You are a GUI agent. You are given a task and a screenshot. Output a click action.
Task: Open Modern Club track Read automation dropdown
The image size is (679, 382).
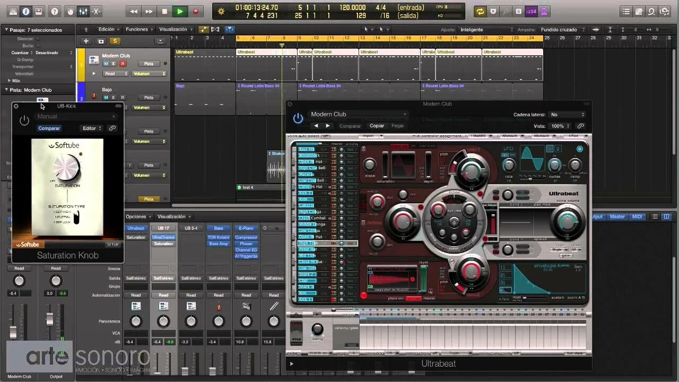pos(116,74)
